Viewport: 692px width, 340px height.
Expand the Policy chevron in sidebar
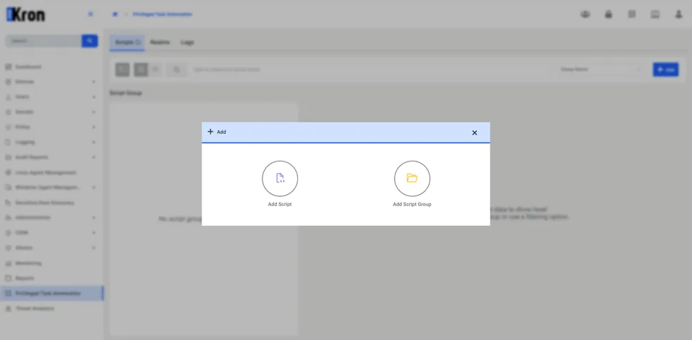[x=94, y=127]
